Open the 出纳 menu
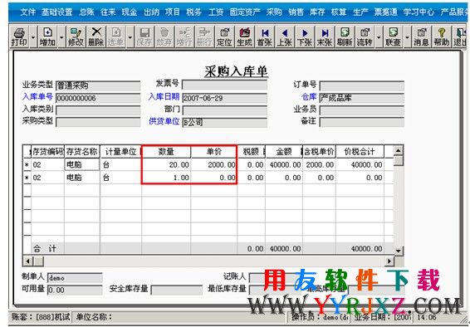This screenshot has height=327, width=470. pos(151,12)
